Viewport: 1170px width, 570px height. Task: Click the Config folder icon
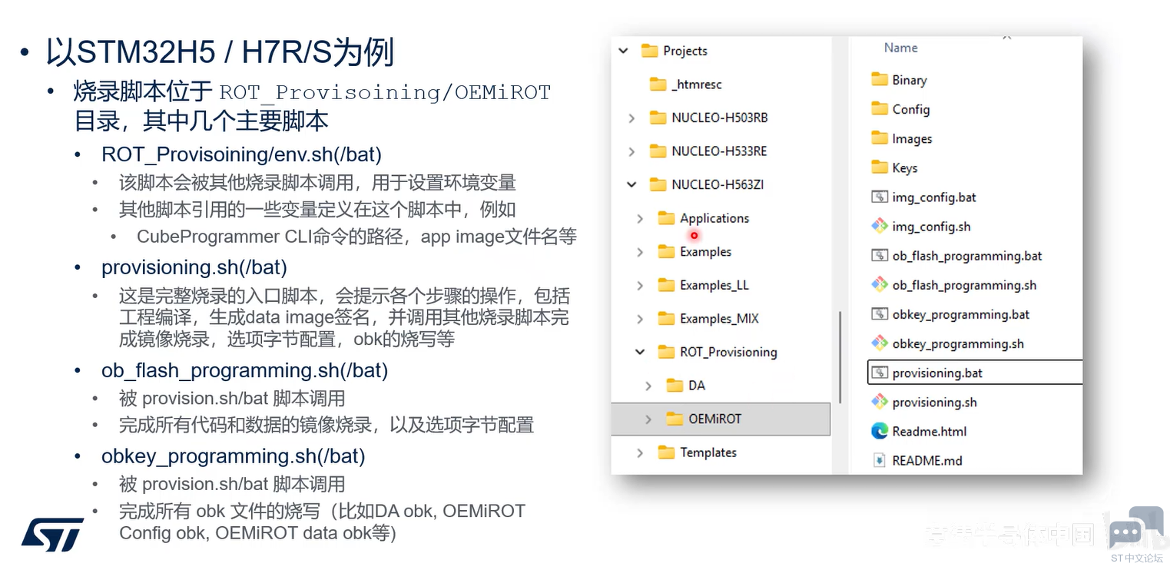880,109
